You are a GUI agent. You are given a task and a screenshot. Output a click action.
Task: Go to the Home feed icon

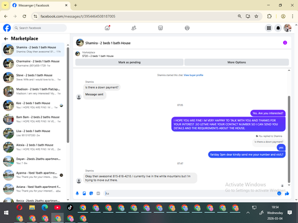click(107, 28)
